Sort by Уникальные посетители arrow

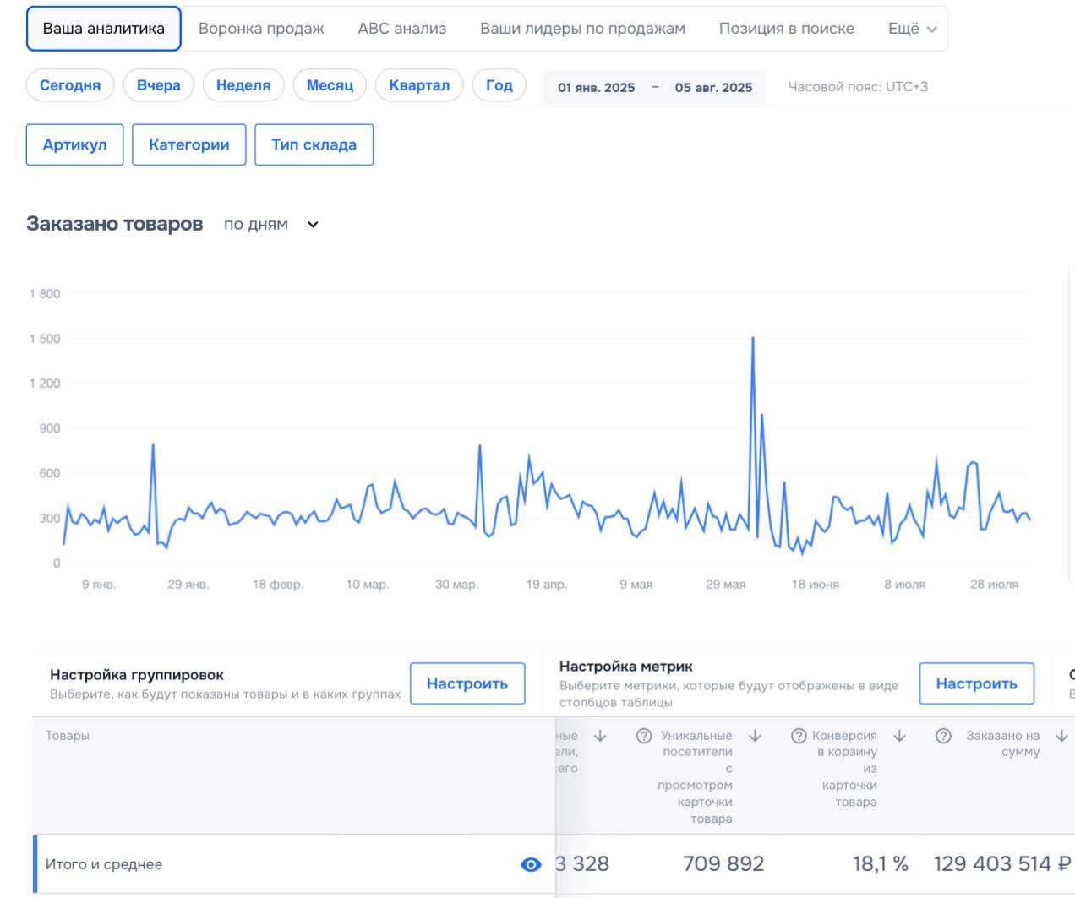point(755,736)
